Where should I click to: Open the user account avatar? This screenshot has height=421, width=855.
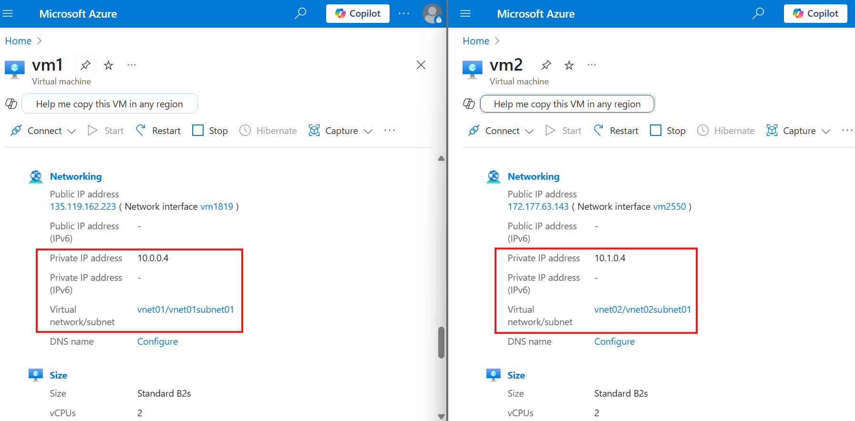(x=433, y=13)
